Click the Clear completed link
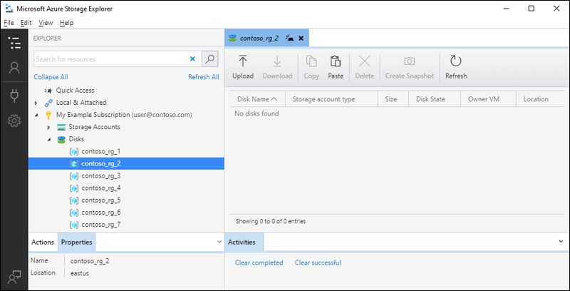The width and height of the screenshot is (570, 291). click(x=259, y=262)
